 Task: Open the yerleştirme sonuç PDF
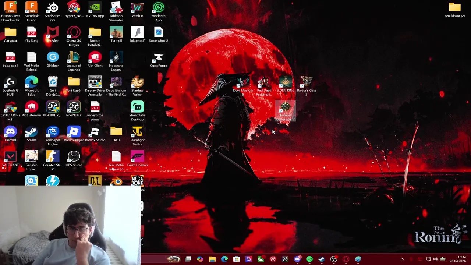pos(95,111)
